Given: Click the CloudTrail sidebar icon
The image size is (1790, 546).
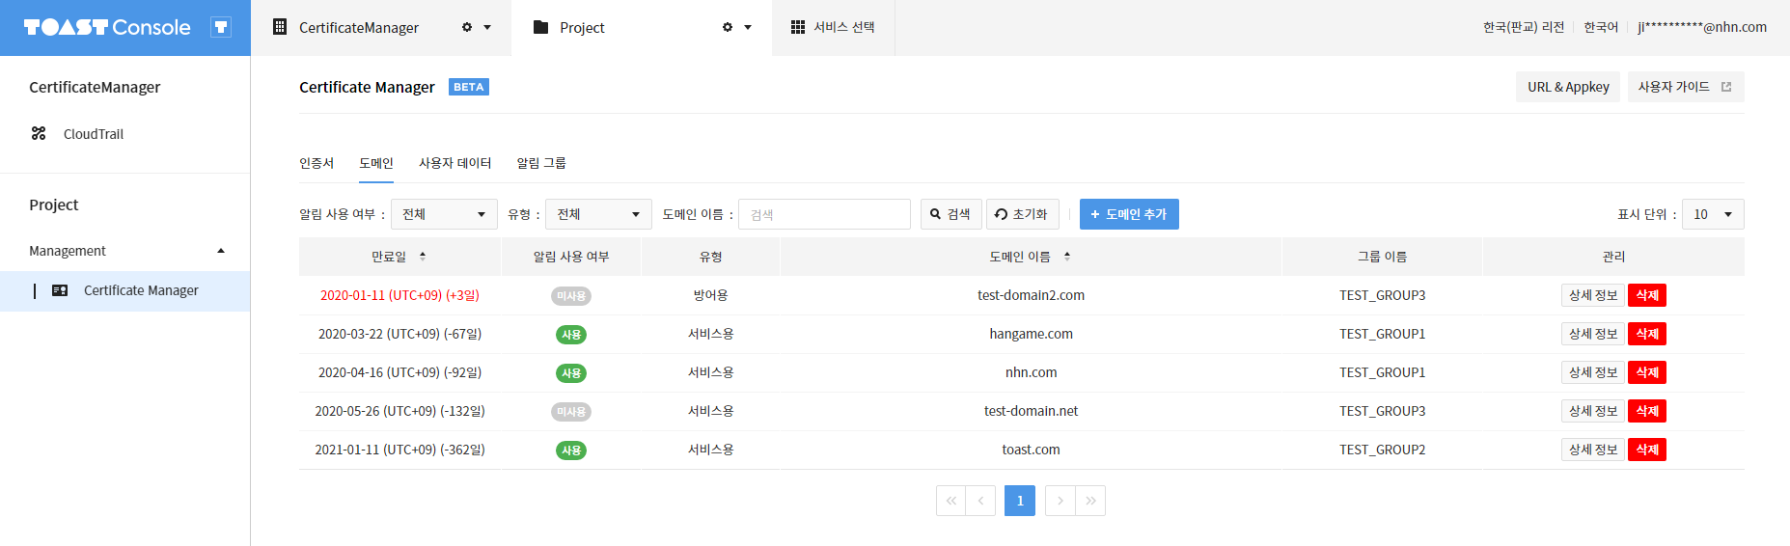Looking at the screenshot, I should pyautogui.click(x=39, y=133).
